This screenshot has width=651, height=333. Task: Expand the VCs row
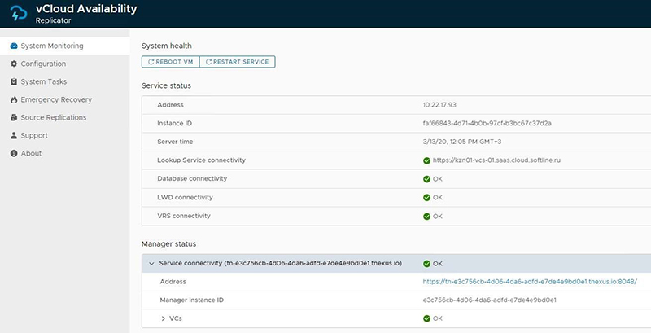tap(164, 318)
